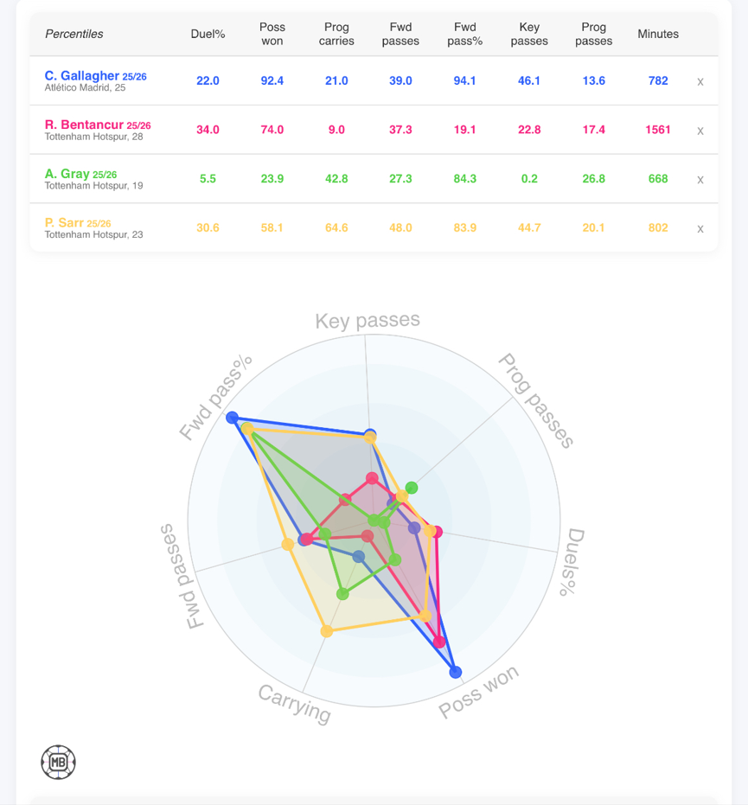Sort by Poss won column header

click(x=272, y=34)
